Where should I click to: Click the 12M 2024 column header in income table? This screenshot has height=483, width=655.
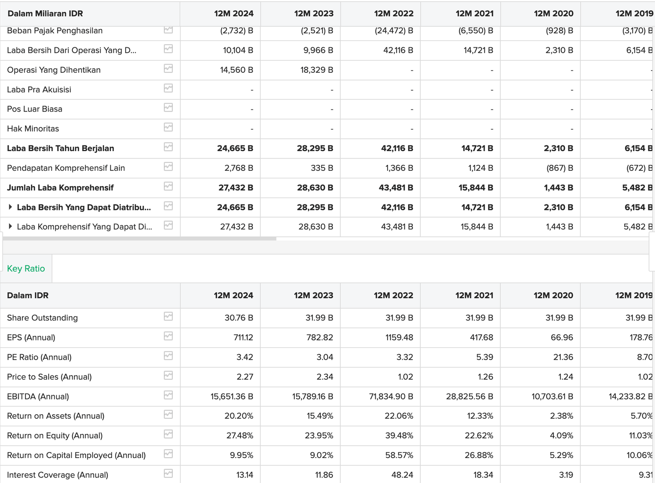click(x=233, y=14)
